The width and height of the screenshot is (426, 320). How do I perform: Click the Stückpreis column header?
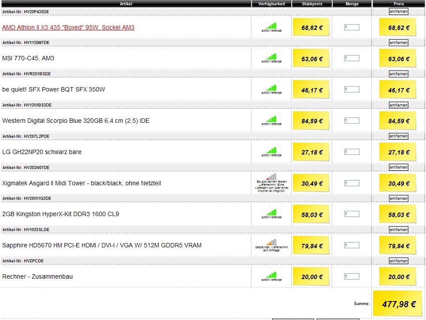click(312, 4)
